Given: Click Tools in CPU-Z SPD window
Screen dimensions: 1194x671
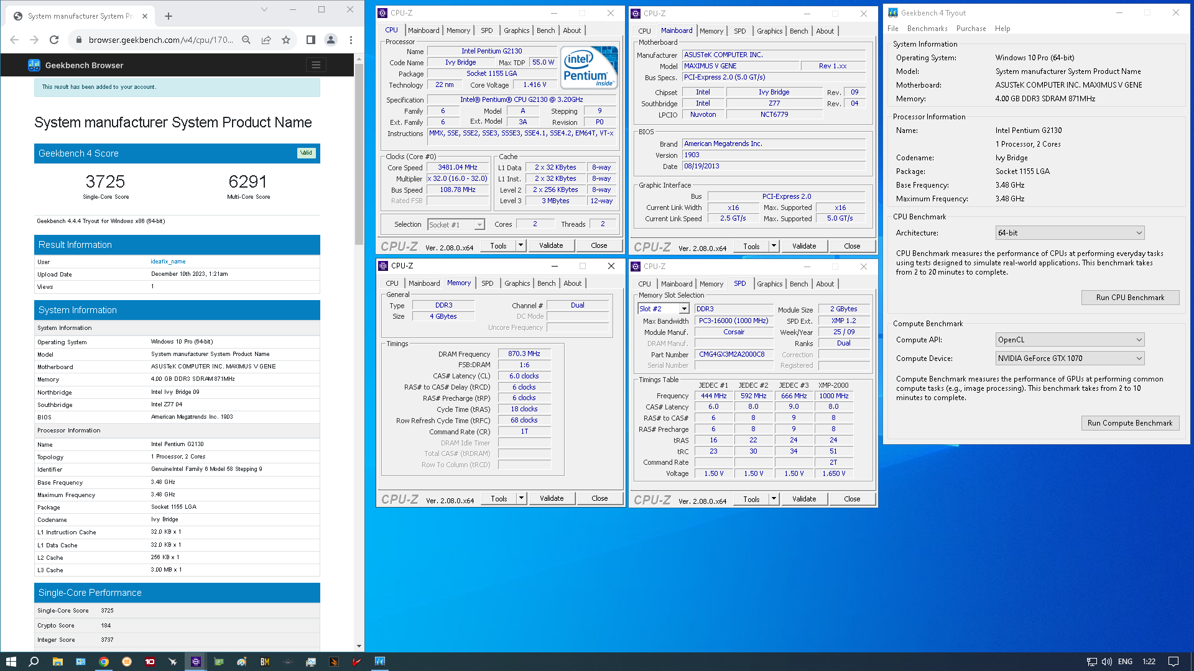Looking at the screenshot, I should pos(751,499).
